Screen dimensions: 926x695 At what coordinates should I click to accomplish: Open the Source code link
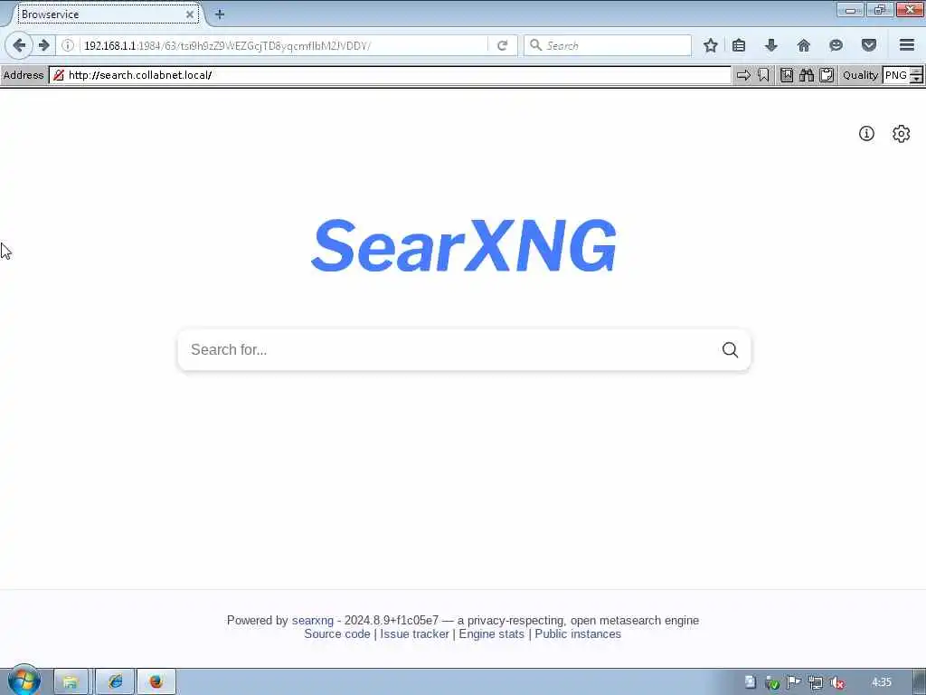pyautogui.click(x=337, y=633)
